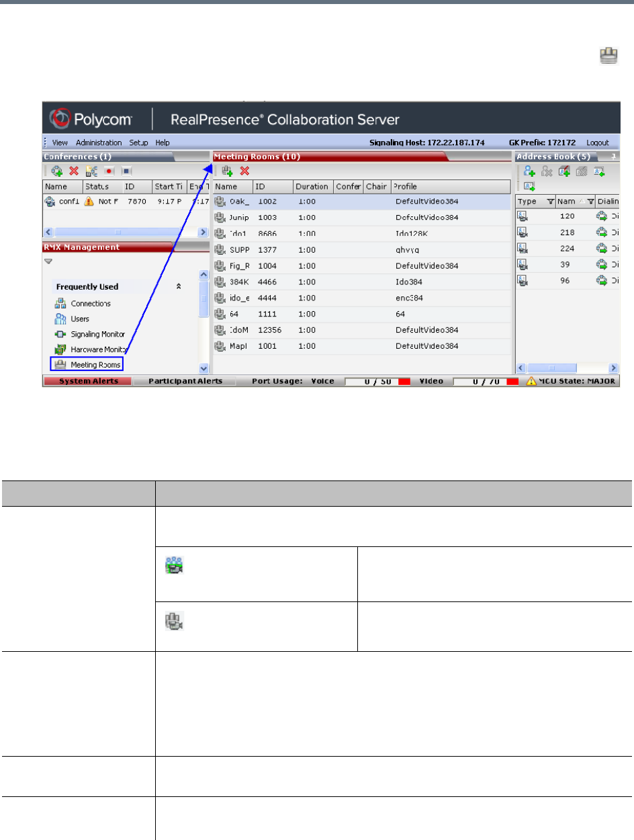This screenshot has height=840, width=634.
Task: Click RMX Management dropdown triangle
Action: 49,261
